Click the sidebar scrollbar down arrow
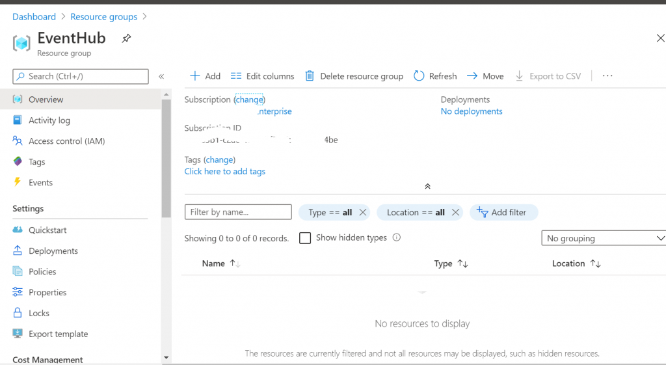Image resolution: width=666 pixels, height=365 pixels. (x=166, y=358)
